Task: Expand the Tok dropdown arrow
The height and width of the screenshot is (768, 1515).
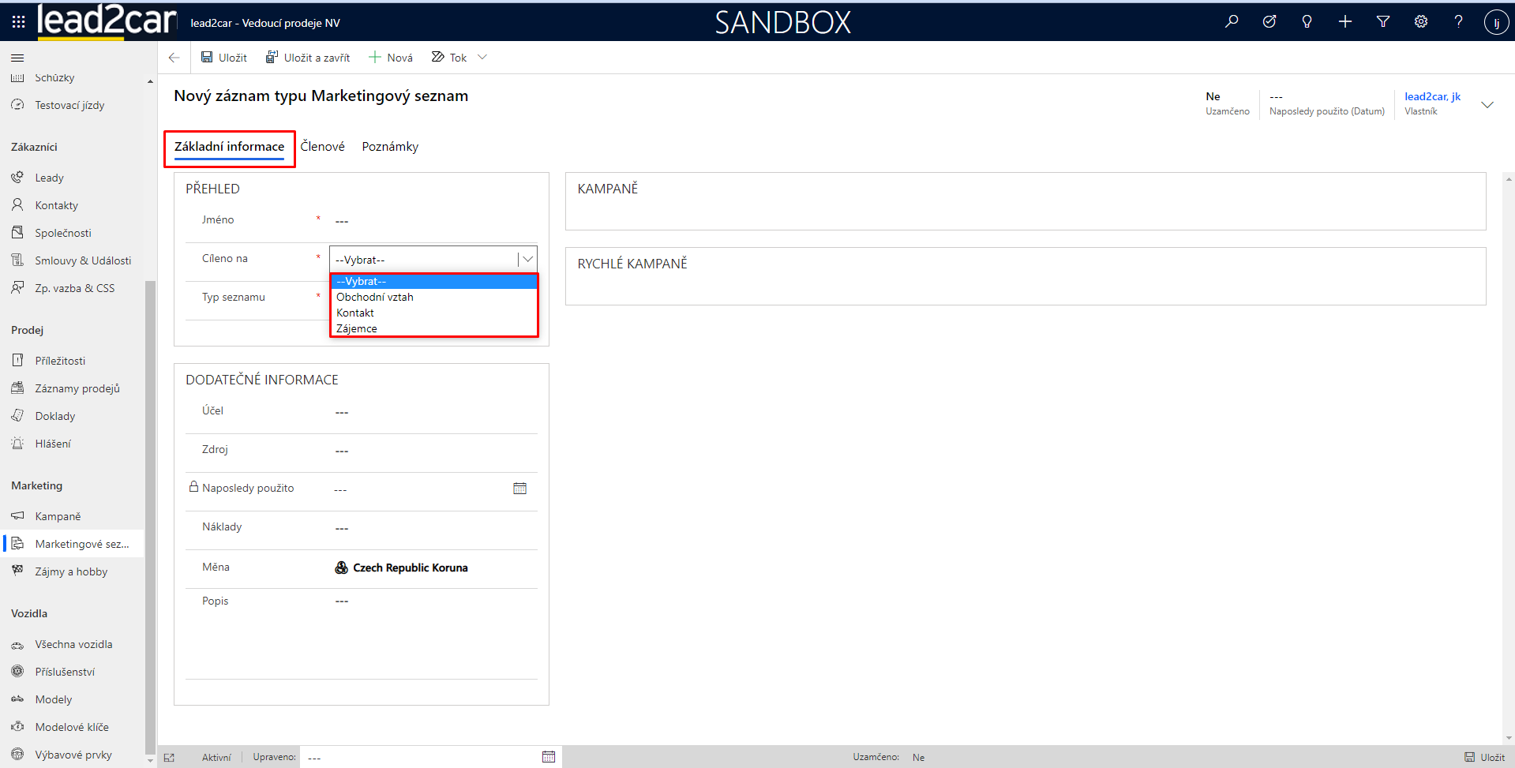Action: [x=482, y=57]
